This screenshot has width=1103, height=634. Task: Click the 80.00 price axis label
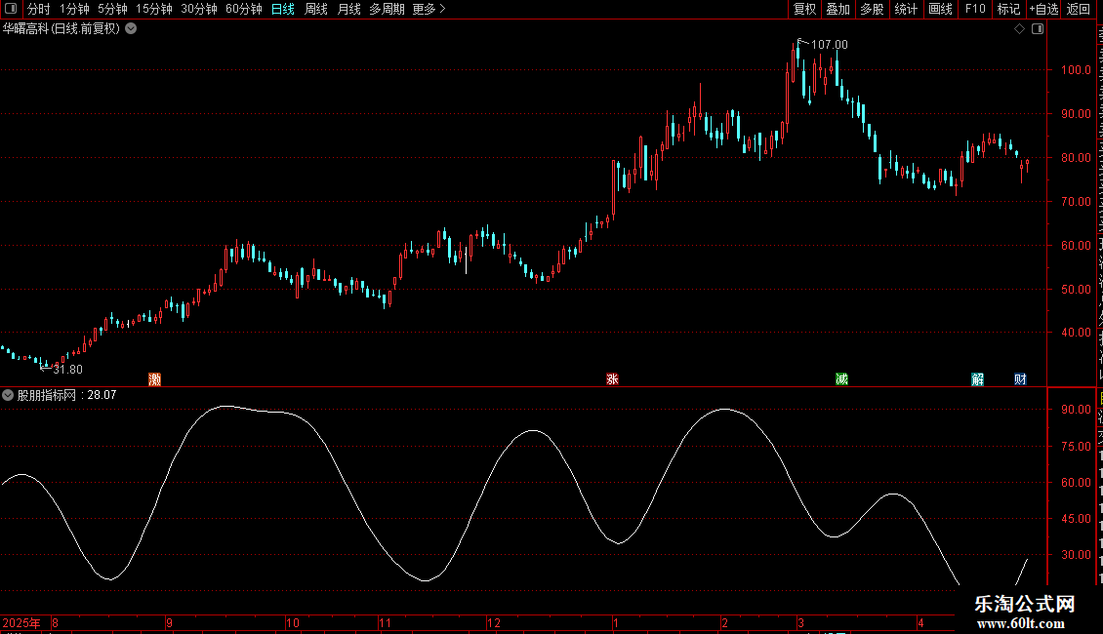coord(1077,157)
